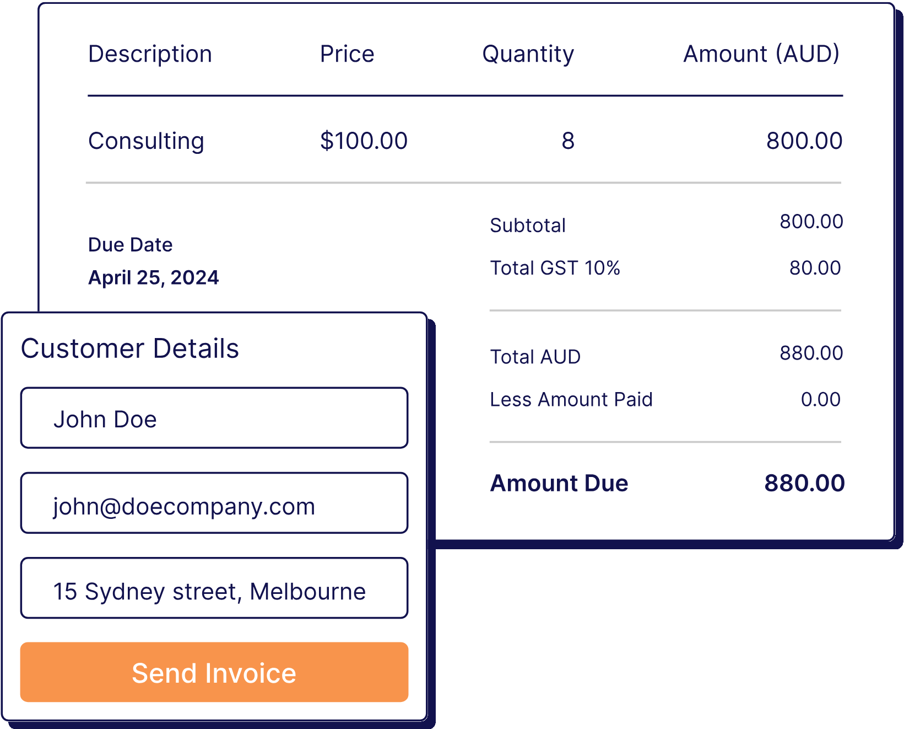Click the Total GST 10% label
904x729 pixels.
555,268
